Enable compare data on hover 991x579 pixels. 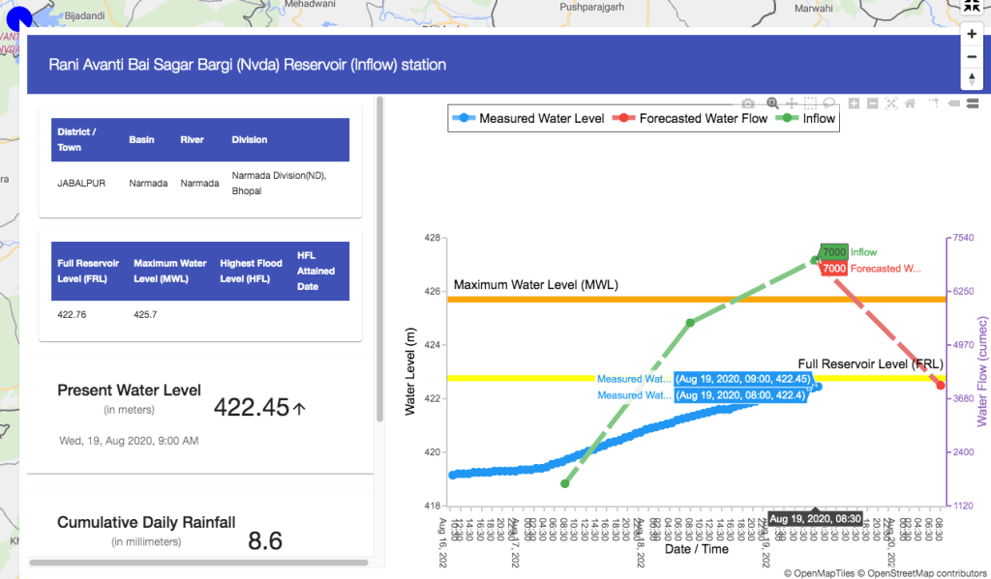tap(973, 103)
